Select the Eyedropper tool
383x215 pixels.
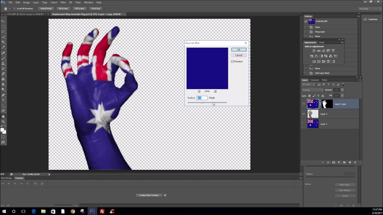pos(3,47)
